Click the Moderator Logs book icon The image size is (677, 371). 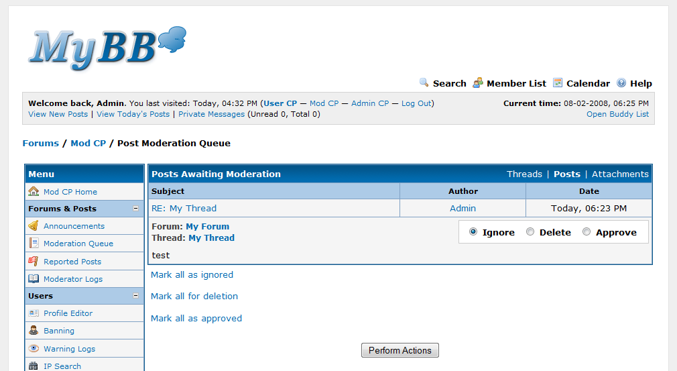(x=34, y=278)
